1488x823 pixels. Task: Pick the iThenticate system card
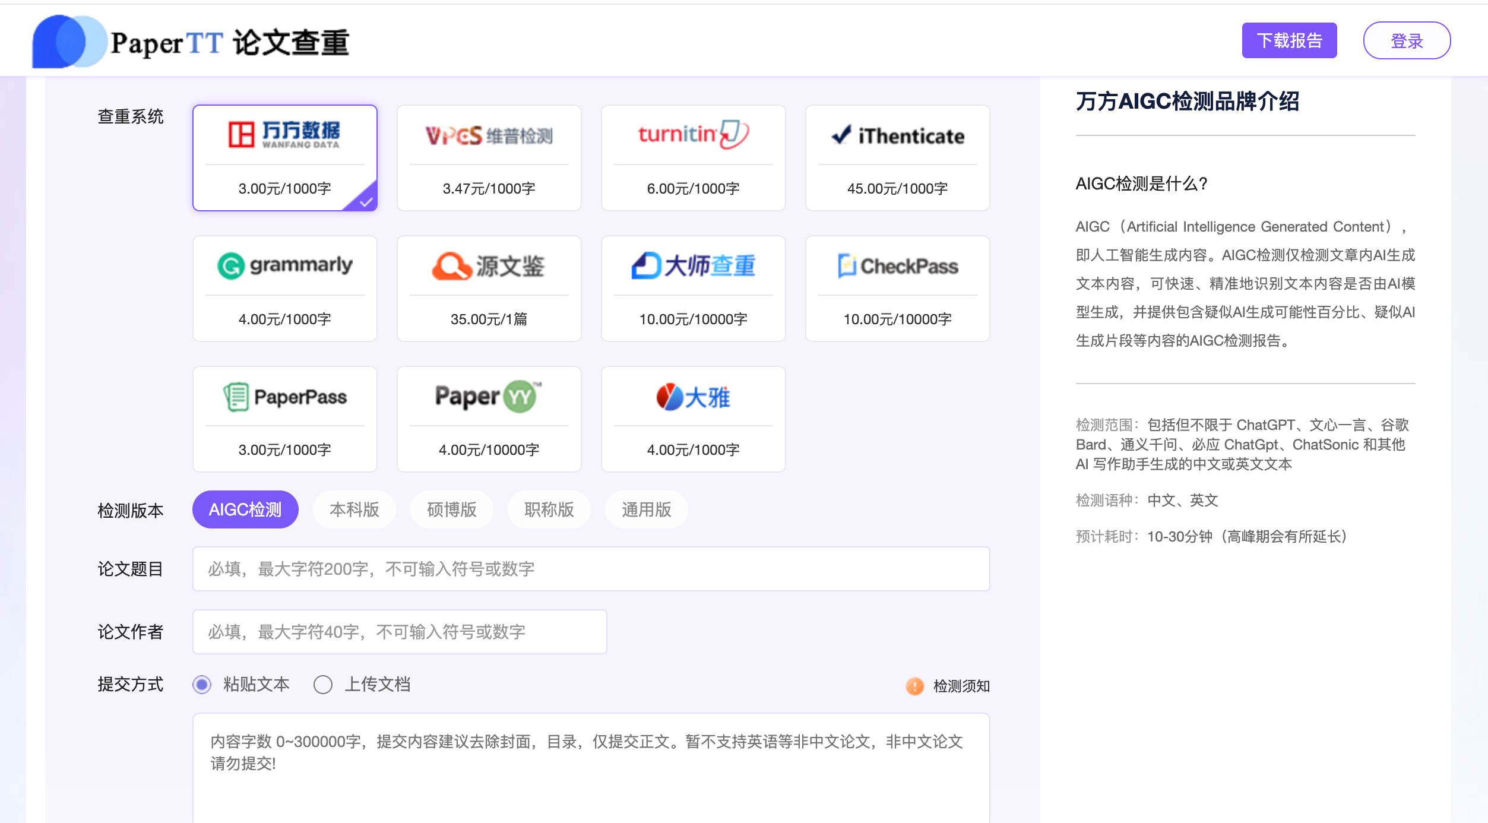[898, 158]
